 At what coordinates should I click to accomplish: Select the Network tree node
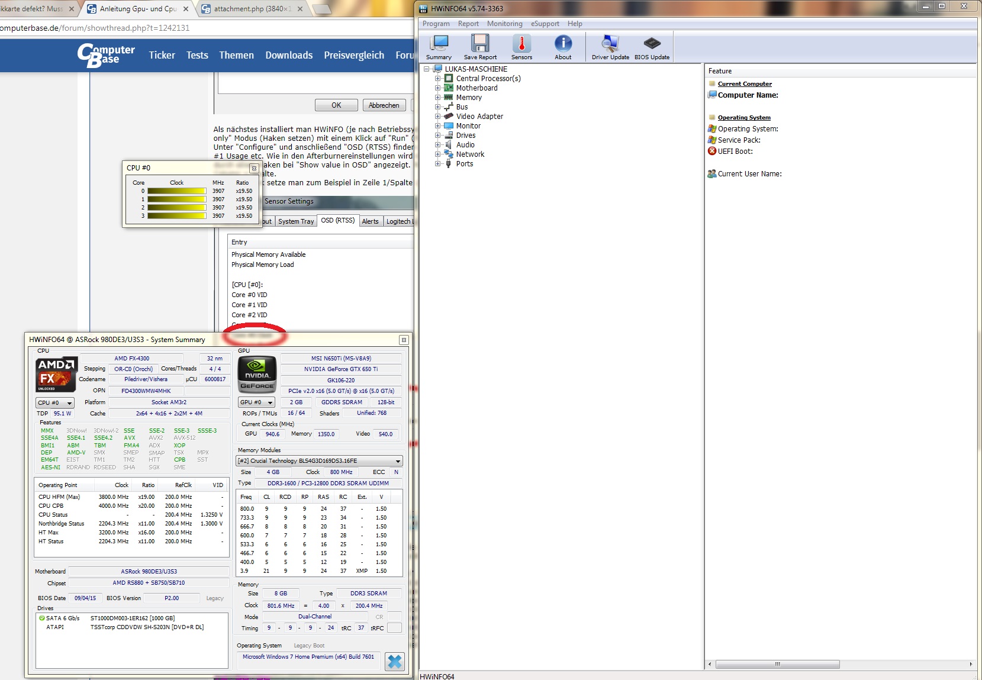click(470, 154)
